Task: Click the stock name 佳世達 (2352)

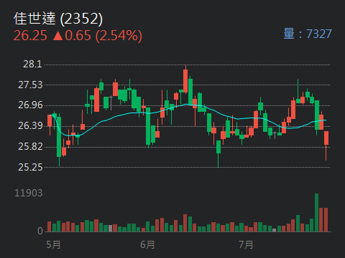Action: pyautogui.click(x=58, y=19)
